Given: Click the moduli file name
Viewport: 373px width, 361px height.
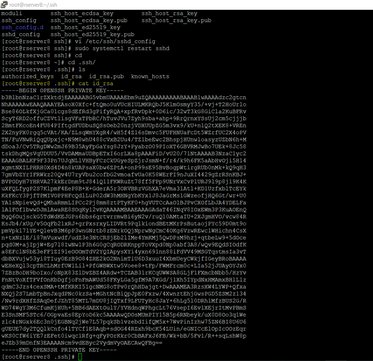Looking at the screenshot, I should 12,13.
